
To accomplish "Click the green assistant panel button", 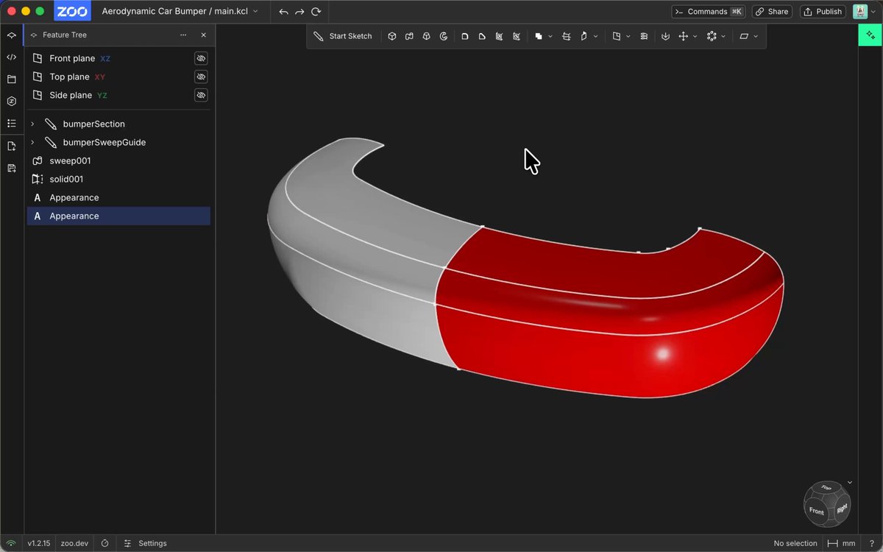I will tap(869, 35).
